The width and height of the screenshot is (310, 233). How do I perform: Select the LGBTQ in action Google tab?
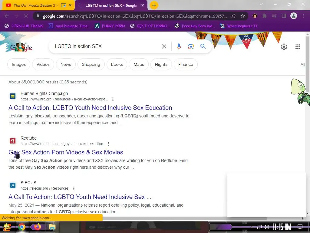111,5
